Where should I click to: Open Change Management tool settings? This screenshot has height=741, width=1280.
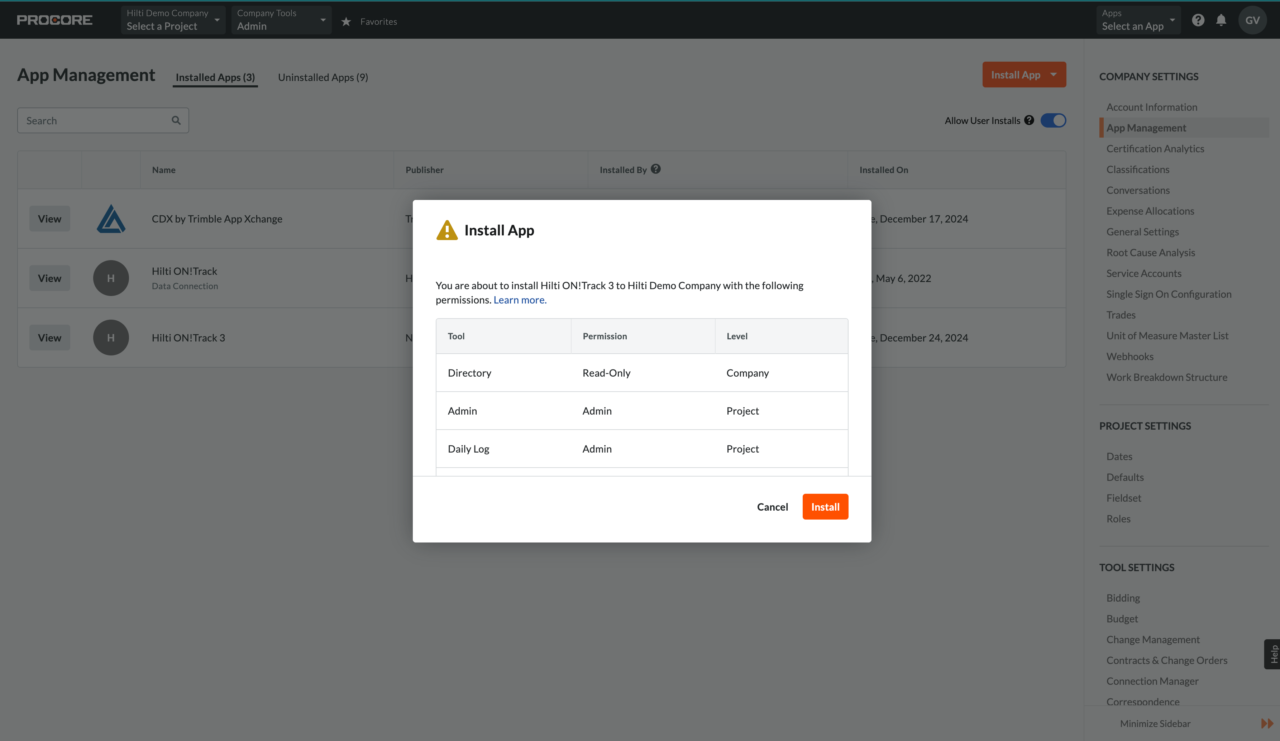pos(1153,640)
